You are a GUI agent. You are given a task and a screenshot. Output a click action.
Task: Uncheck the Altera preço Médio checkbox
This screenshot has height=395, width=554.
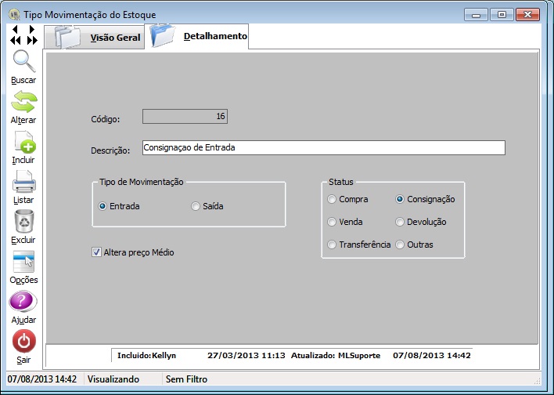pyautogui.click(x=97, y=252)
